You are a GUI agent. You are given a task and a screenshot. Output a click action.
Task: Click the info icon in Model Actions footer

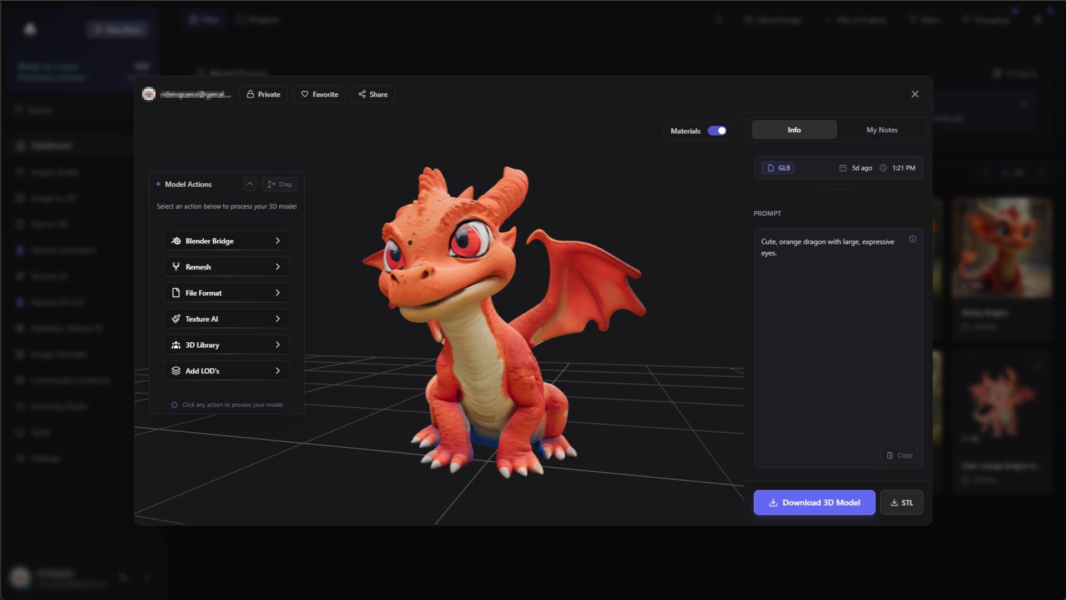(x=174, y=405)
